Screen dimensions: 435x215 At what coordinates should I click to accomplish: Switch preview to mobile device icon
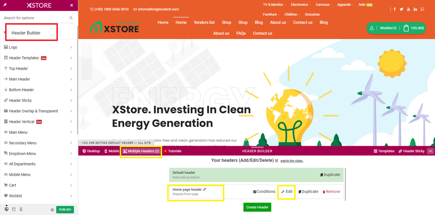(21, 210)
